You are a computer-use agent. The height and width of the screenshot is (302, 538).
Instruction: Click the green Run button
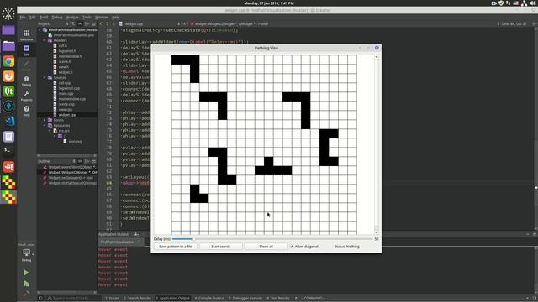pos(26,273)
